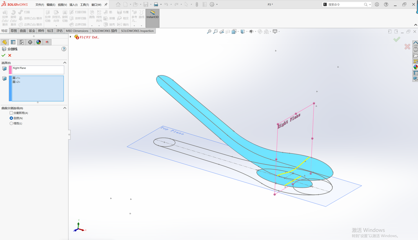The height and width of the screenshot is (240, 418).
Task: Expand the P3 flyout design tree arrow
Action: click(71, 37)
